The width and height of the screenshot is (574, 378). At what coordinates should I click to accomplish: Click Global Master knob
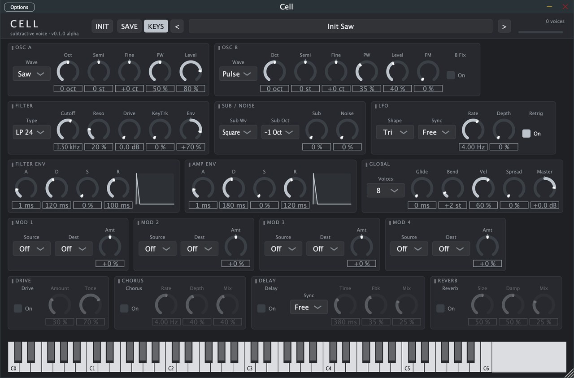pos(545,188)
